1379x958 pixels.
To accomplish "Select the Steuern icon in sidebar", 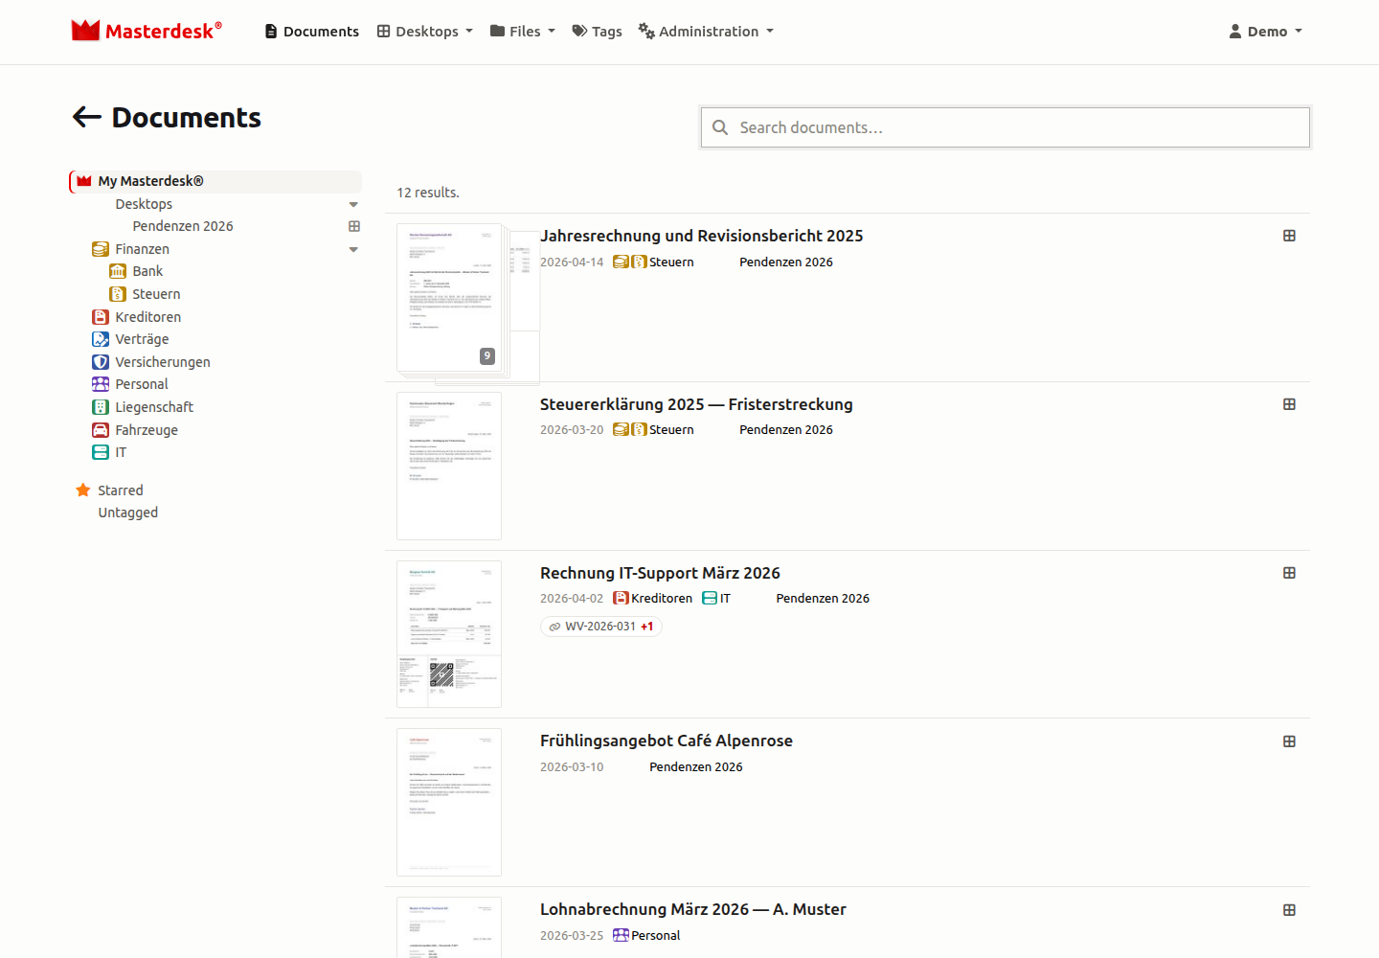I will coord(118,294).
